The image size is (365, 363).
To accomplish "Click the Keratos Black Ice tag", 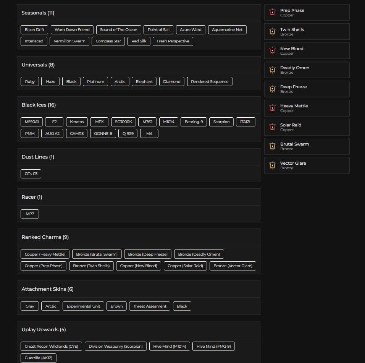I will click(77, 122).
